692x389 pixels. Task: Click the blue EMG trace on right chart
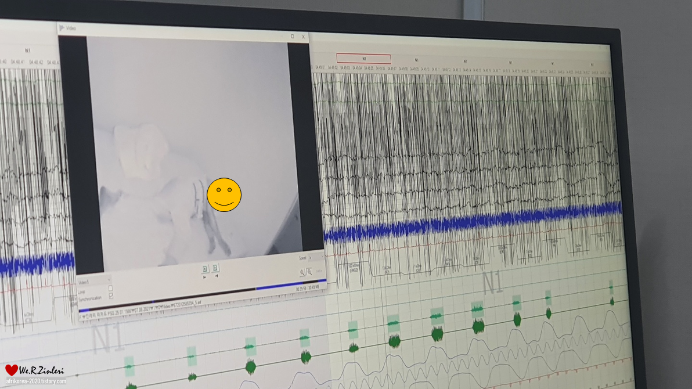coord(472,223)
